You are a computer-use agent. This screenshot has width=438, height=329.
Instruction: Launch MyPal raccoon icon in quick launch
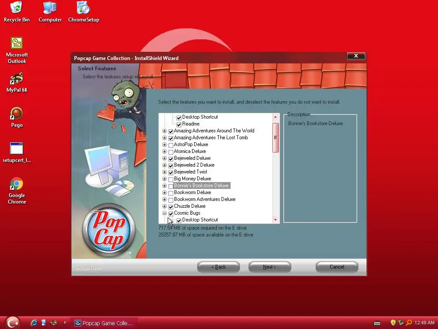(x=53, y=323)
